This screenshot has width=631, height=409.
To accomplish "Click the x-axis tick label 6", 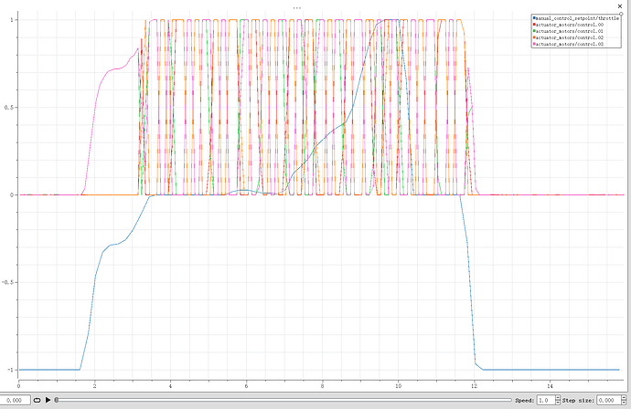I will [x=246, y=386].
